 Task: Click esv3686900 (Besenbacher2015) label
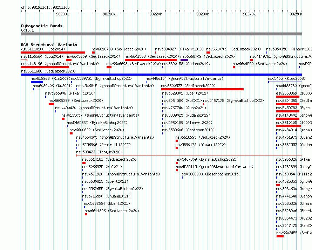coord(211,174)
